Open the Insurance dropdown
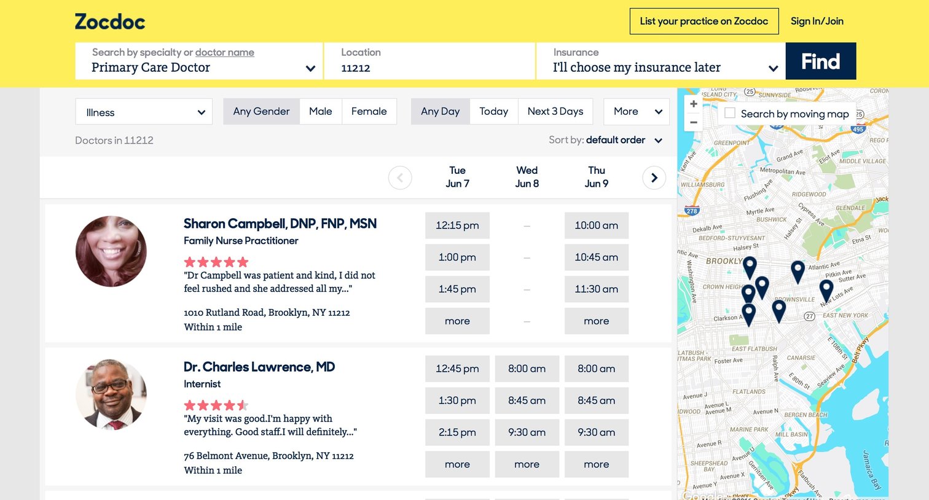The height and width of the screenshot is (500, 929). pos(660,61)
